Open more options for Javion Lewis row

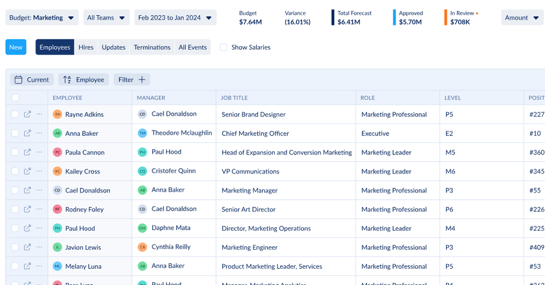(x=39, y=247)
